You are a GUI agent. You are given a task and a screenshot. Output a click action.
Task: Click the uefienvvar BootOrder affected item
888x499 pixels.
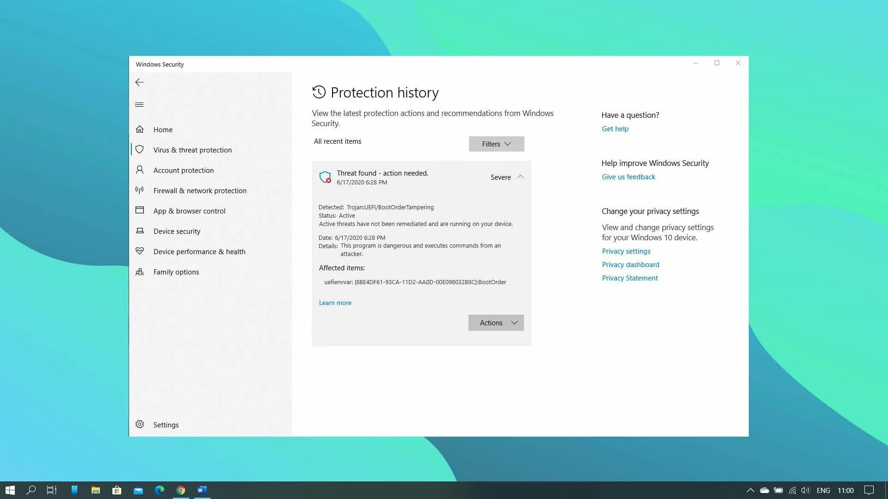[x=415, y=282]
